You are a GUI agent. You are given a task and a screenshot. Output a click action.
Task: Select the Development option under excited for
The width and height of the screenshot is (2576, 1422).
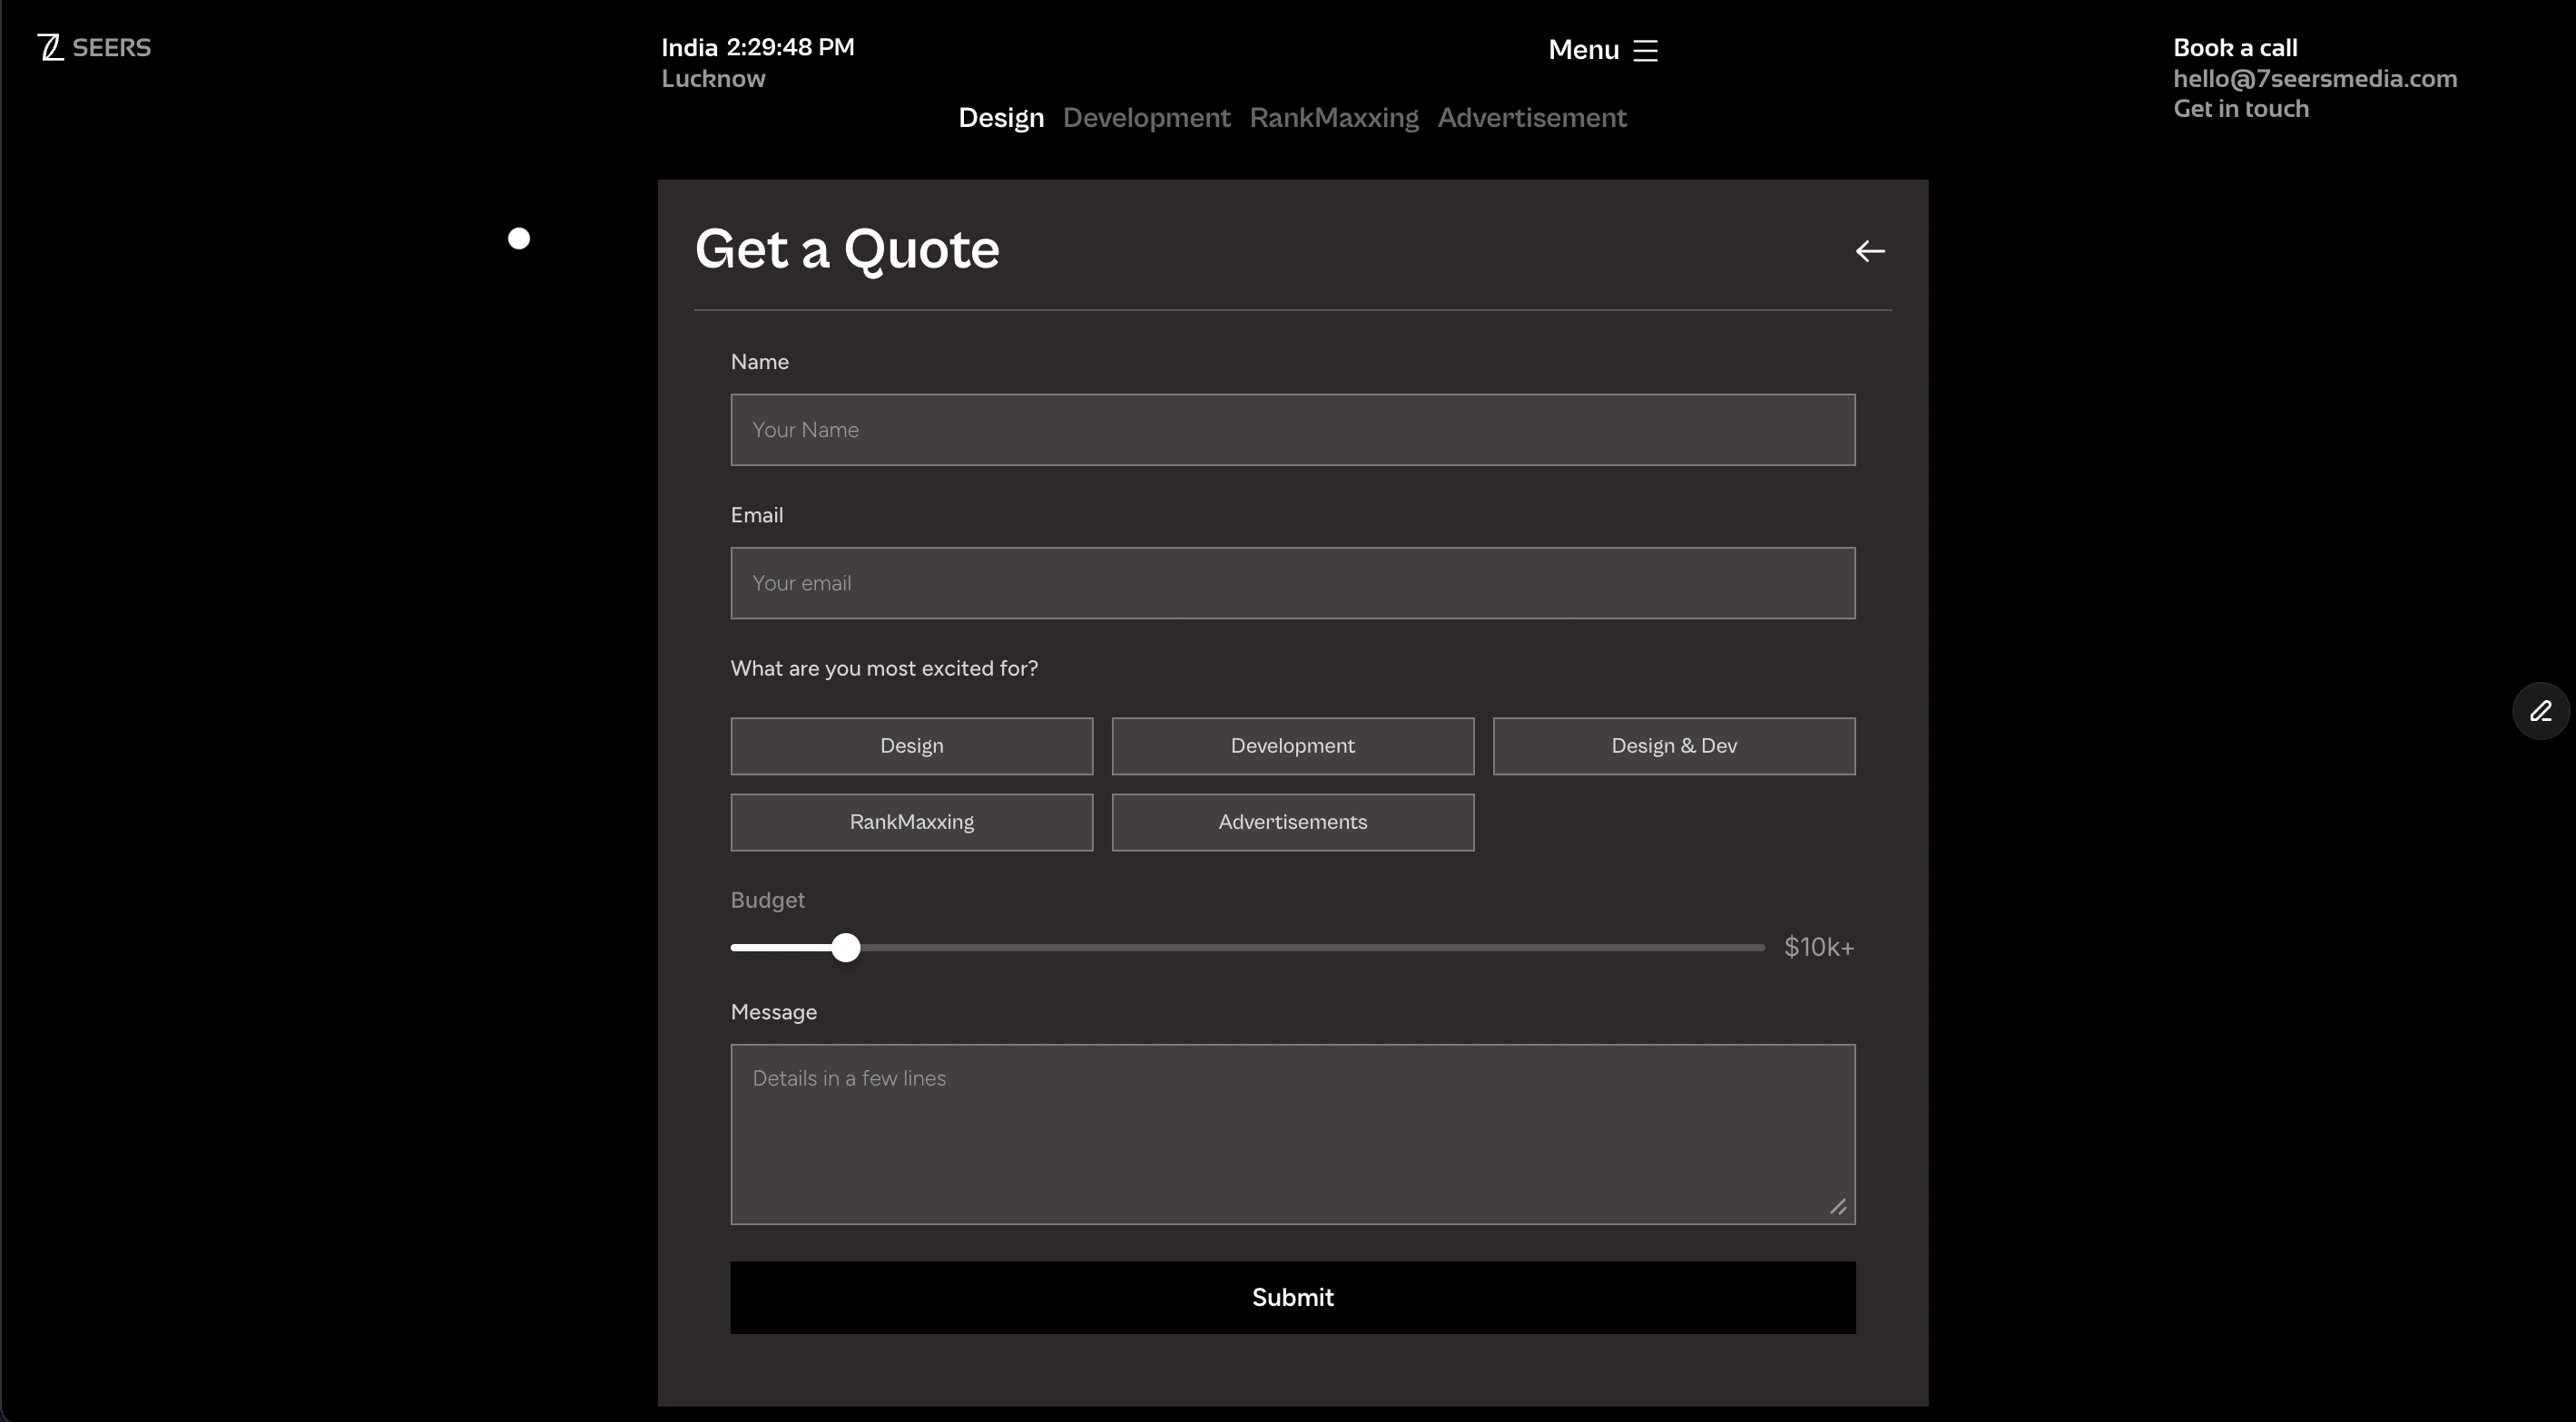pos(1292,745)
